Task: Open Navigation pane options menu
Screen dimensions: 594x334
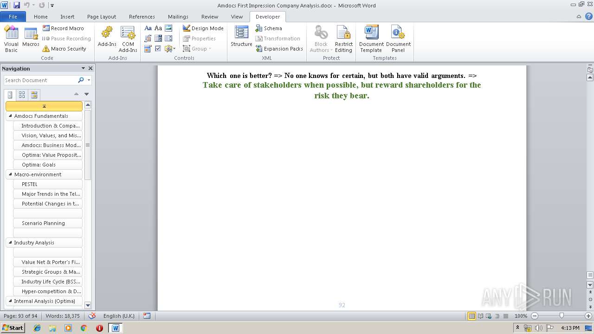Action: point(83,68)
